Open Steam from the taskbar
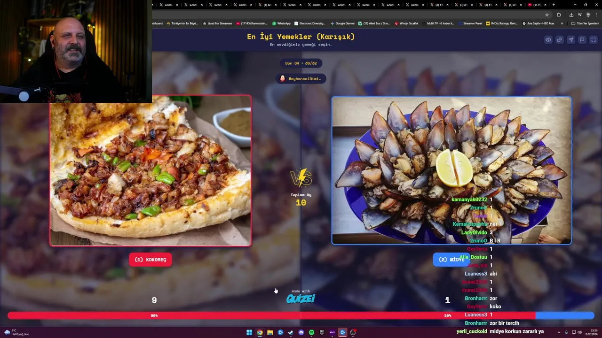602x338 pixels. tap(291, 332)
